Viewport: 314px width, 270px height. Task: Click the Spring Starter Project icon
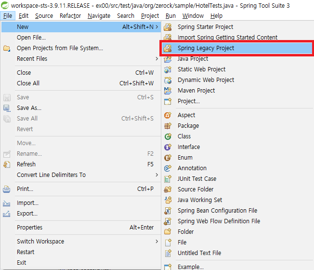point(168,27)
